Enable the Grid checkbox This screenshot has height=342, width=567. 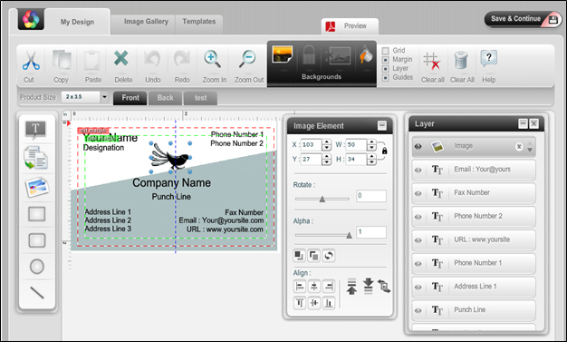pyautogui.click(x=386, y=51)
